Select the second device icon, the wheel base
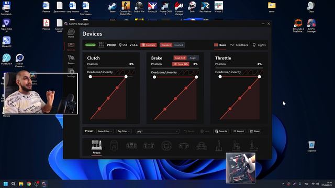This screenshot has width=335, height=188. coord(114,146)
